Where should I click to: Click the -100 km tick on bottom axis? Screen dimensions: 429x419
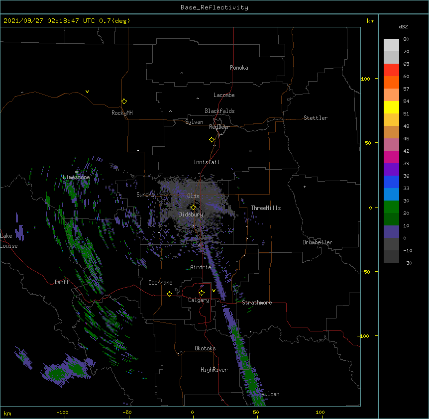click(x=62, y=412)
